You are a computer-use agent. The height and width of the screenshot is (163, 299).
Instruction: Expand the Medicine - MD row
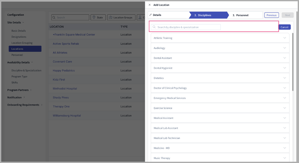[284, 148]
